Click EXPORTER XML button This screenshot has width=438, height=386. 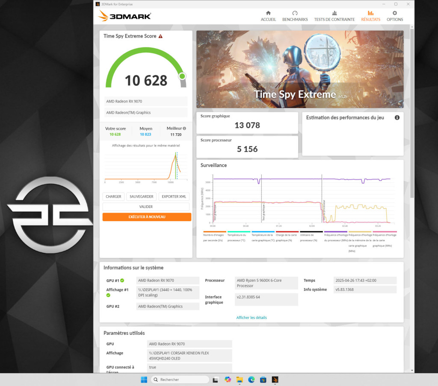(174, 196)
